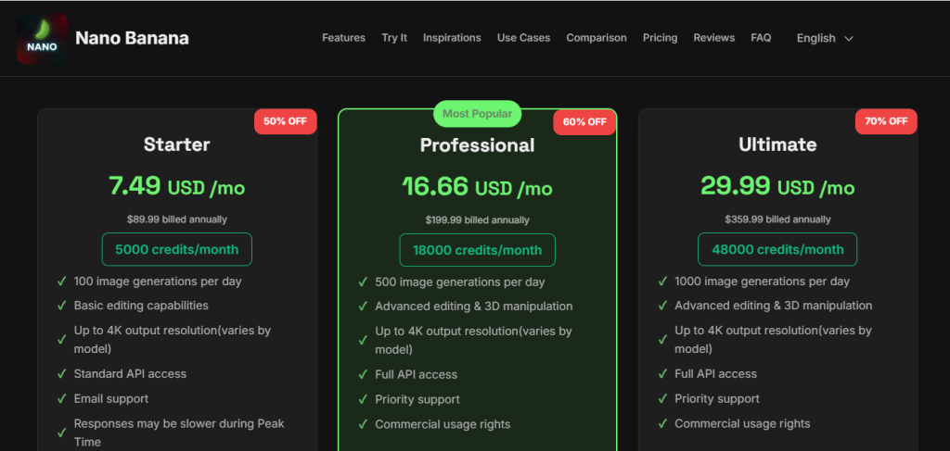Screen dimensions: 950x451
Task: Click the Nano Banana logo icon
Action: coord(42,38)
